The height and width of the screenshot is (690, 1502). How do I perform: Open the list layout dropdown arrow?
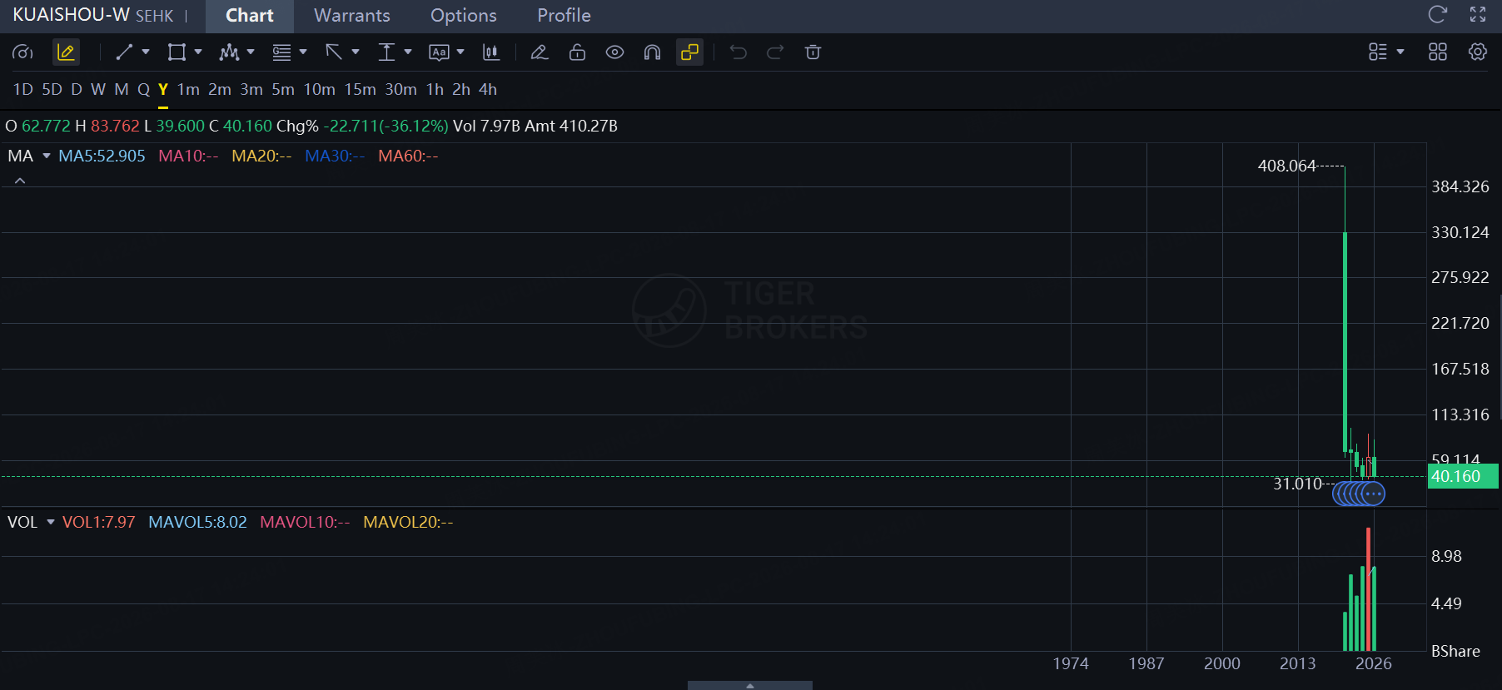coord(1400,52)
